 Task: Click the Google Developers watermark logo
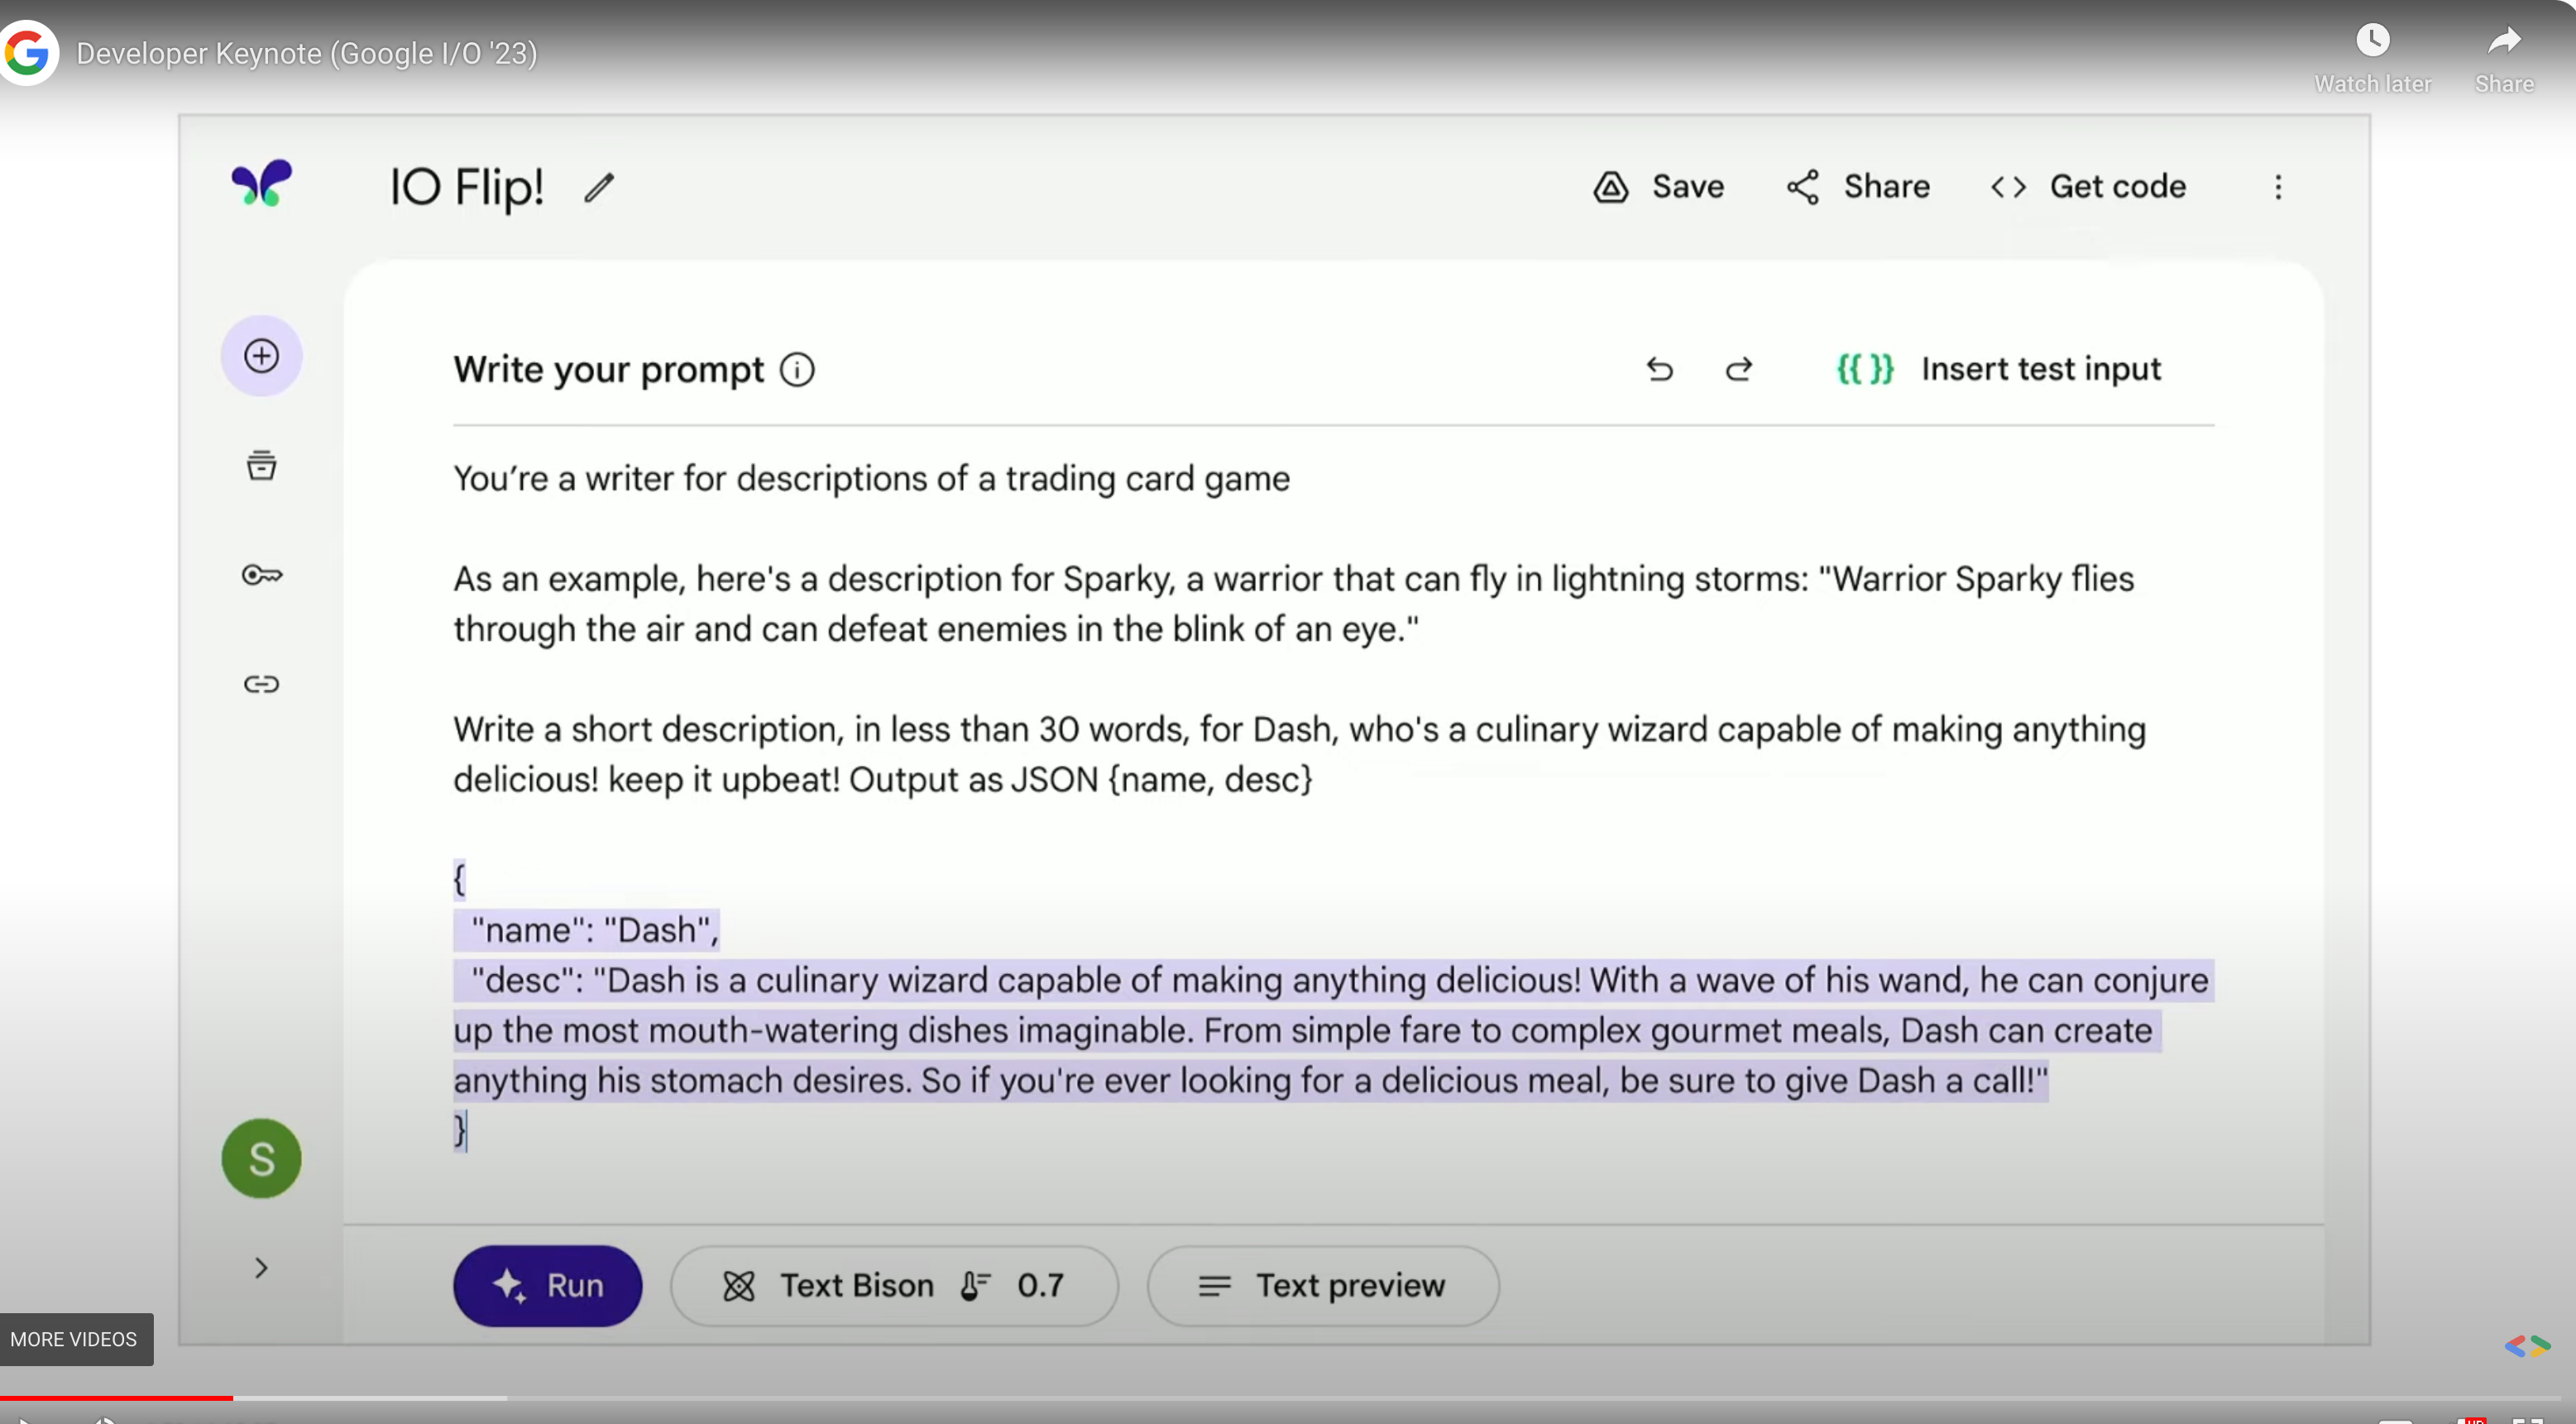coord(2527,1346)
